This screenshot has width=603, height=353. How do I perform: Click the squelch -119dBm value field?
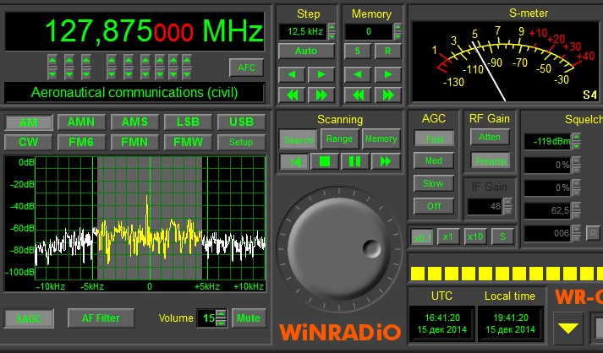pos(548,142)
